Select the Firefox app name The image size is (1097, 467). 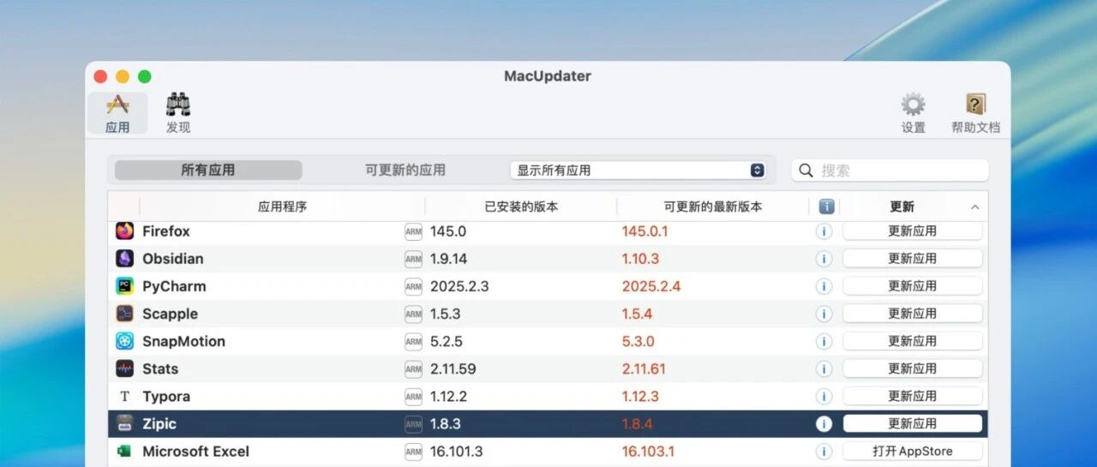[166, 231]
